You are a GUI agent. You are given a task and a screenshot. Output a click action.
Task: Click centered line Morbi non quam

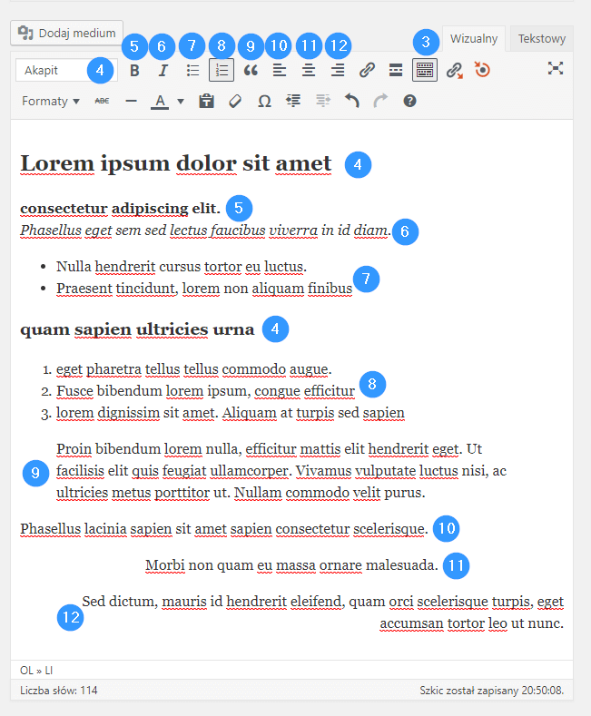291,565
